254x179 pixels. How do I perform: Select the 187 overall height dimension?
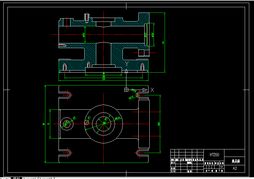(44, 124)
